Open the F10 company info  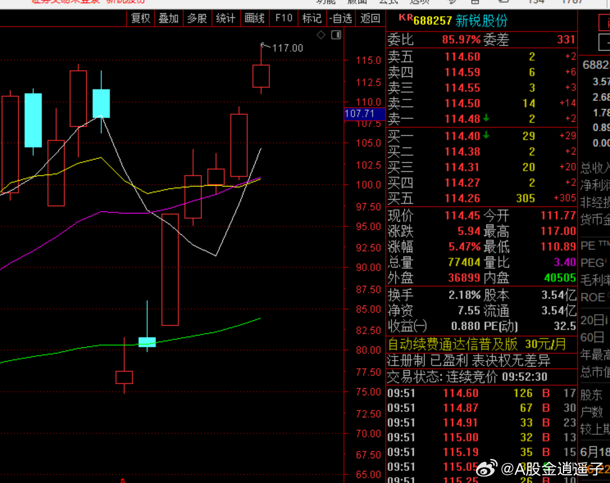pyautogui.click(x=283, y=18)
